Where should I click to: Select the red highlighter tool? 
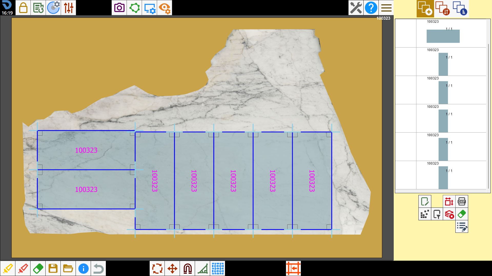(x=23, y=268)
